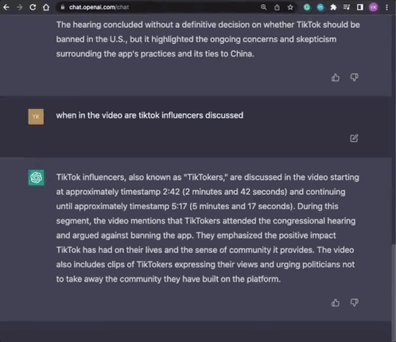Image resolution: width=396 pixels, height=342 pixels.
Task: Bookmark this page with the star
Action: (290, 7)
